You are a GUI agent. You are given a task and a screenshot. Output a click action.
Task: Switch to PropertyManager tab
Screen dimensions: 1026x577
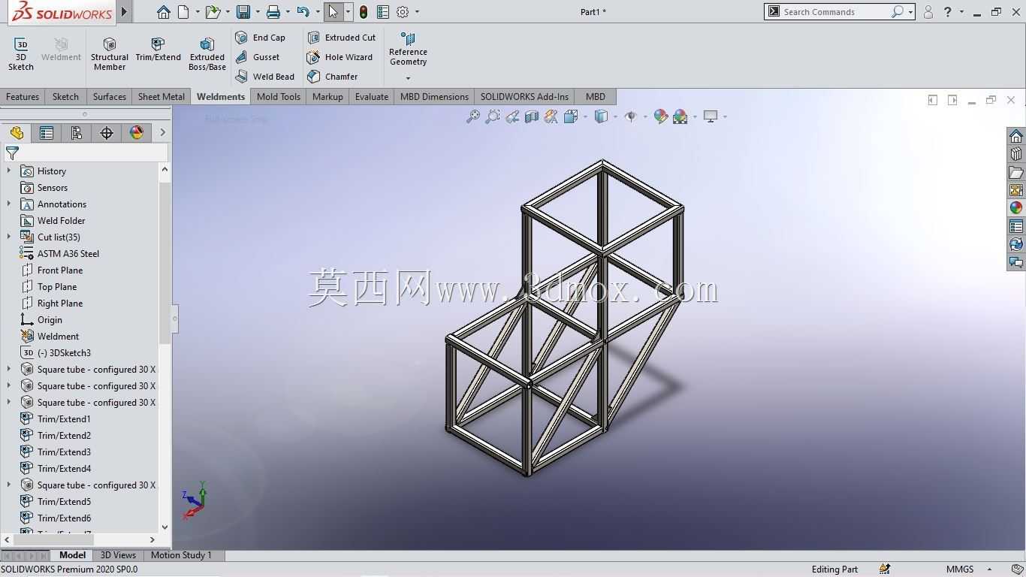47,133
